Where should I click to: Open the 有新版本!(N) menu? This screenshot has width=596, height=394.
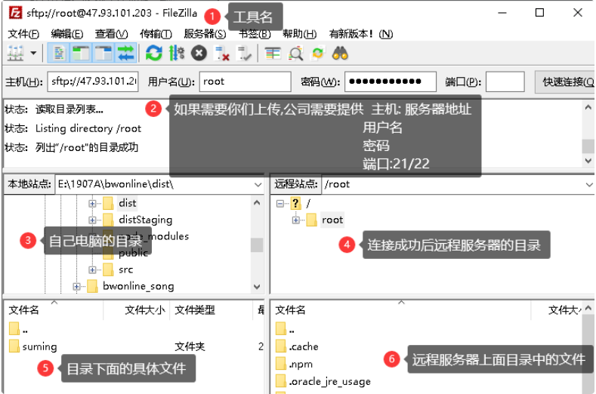coord(361,34)
